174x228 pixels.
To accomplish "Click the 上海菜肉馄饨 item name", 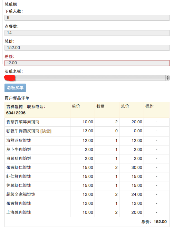I will coord(19,212).
